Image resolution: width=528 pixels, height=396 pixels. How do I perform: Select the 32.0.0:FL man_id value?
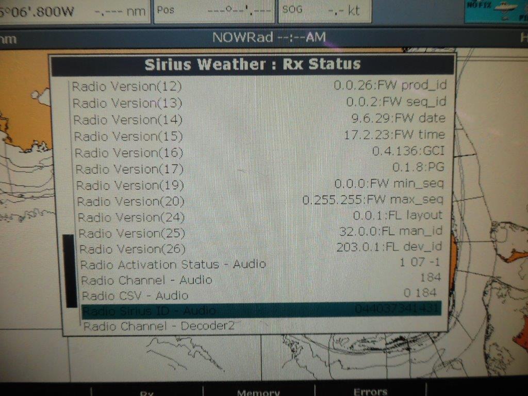(391, 232)
